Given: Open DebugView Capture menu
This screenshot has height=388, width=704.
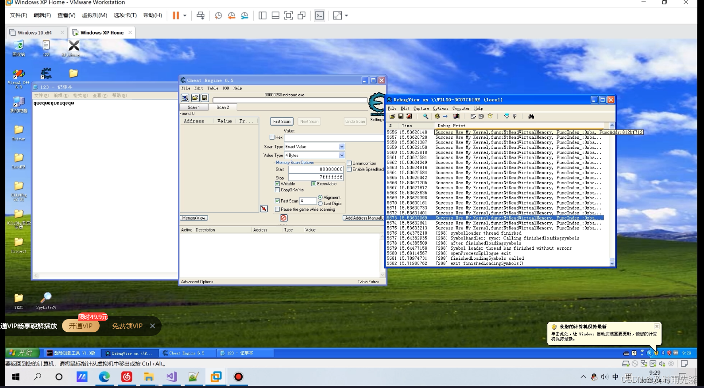Looking at the screenshot, I should [x=421, y=108].
